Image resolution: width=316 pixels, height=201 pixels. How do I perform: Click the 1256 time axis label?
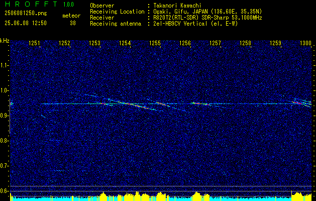pyautogui.click(x=185, y=43)
